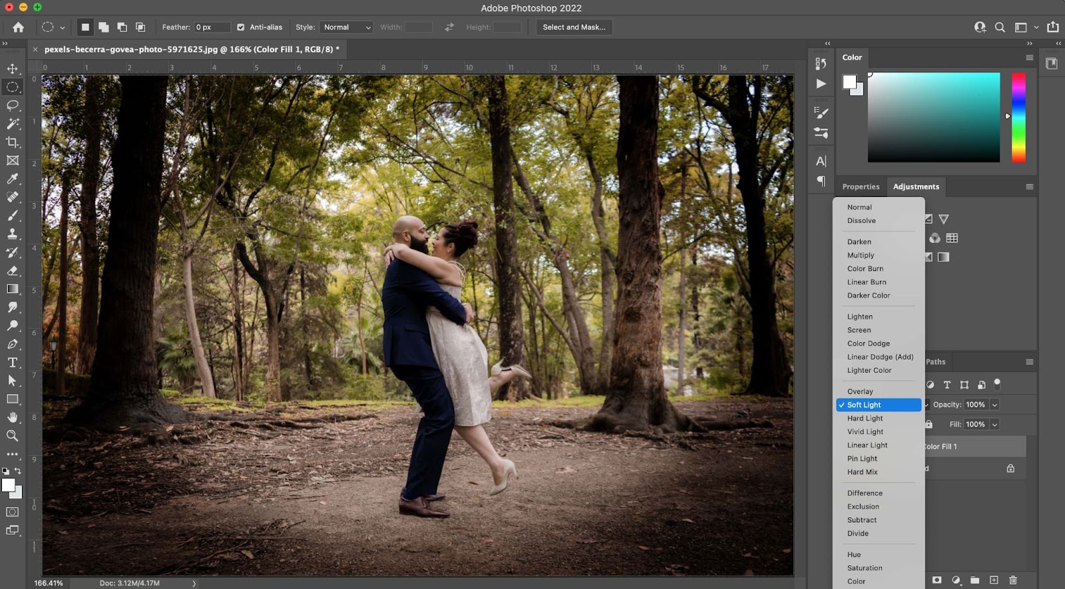Choose the Zoom tool in toolbar
This screenshot has width=1065, height=589.
click(x=13, y=436)
